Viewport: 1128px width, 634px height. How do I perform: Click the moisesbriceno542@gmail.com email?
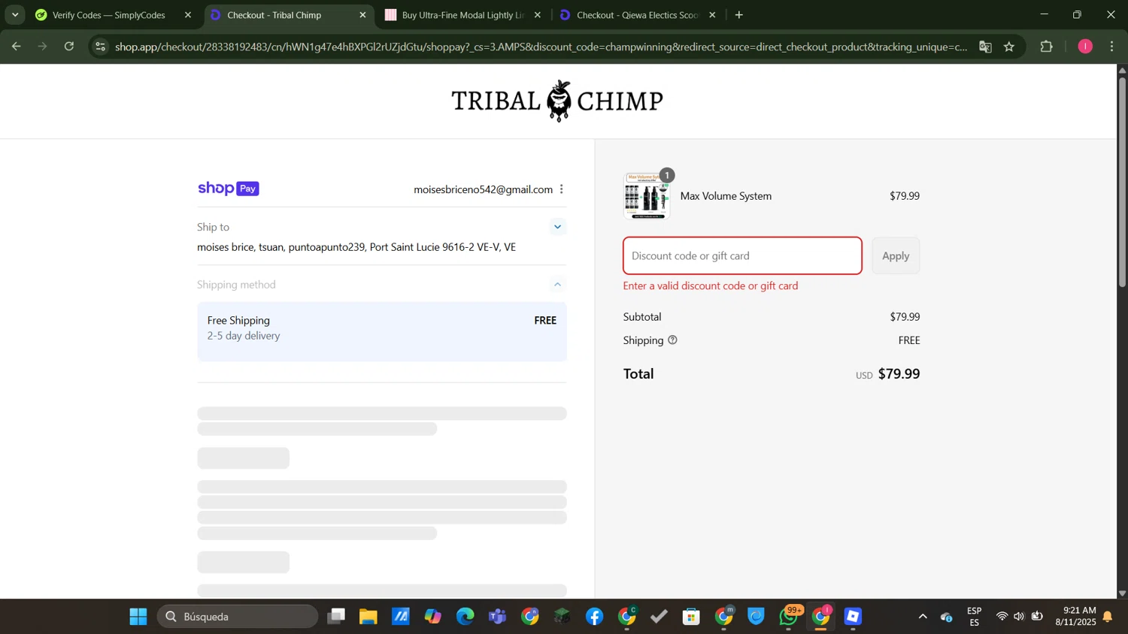click(483, 189)
